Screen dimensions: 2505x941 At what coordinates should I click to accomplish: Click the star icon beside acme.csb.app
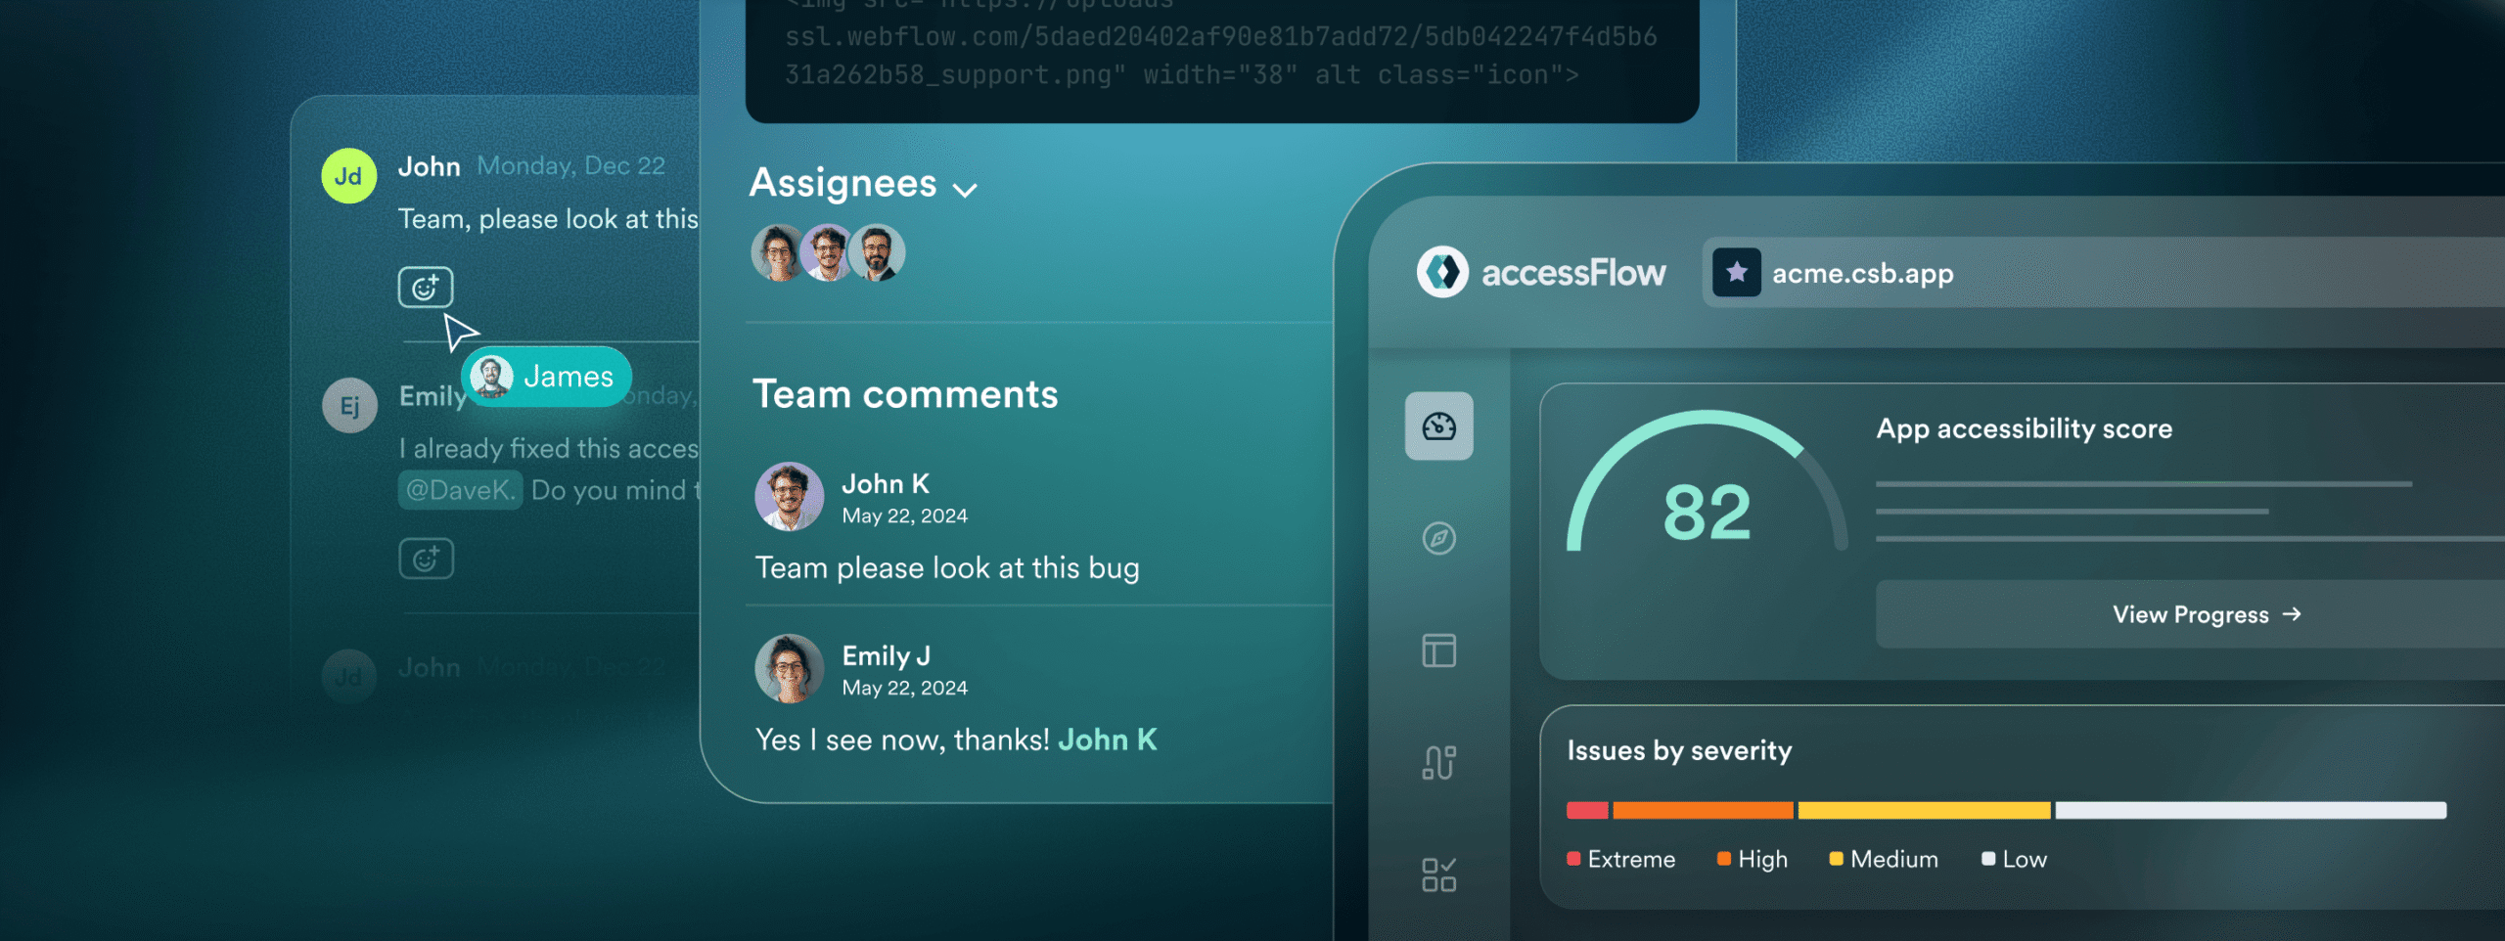click(1737, 272)
